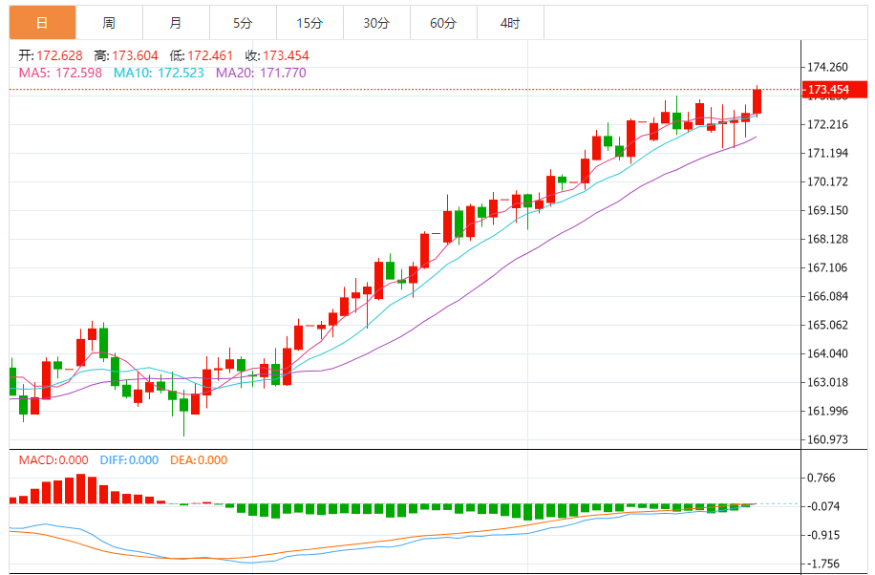Choose the 60分 interval tab
The height and width of the screenshot is (575, 875).
(443, 23)
